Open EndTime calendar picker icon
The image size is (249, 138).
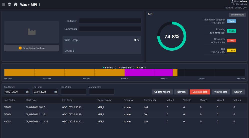(55, 92)
